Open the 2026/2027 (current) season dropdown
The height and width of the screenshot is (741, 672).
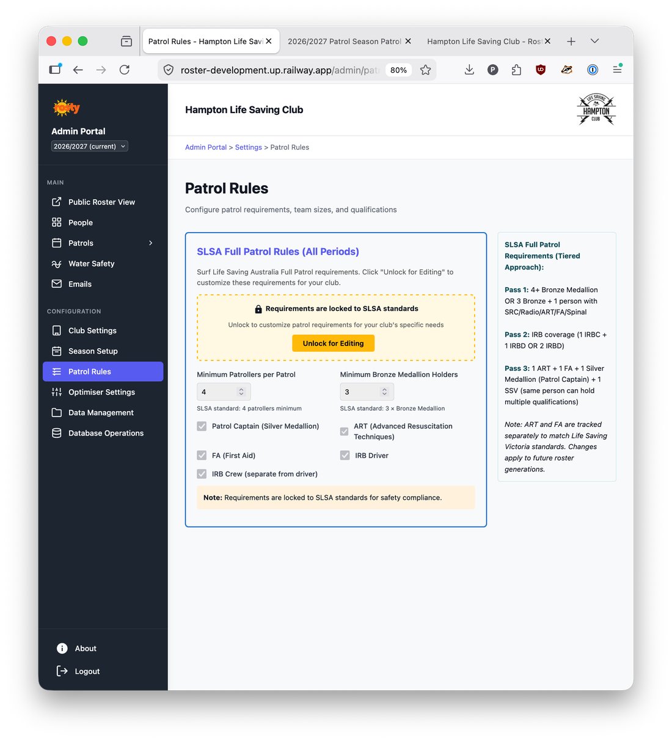tap(90, 147)
